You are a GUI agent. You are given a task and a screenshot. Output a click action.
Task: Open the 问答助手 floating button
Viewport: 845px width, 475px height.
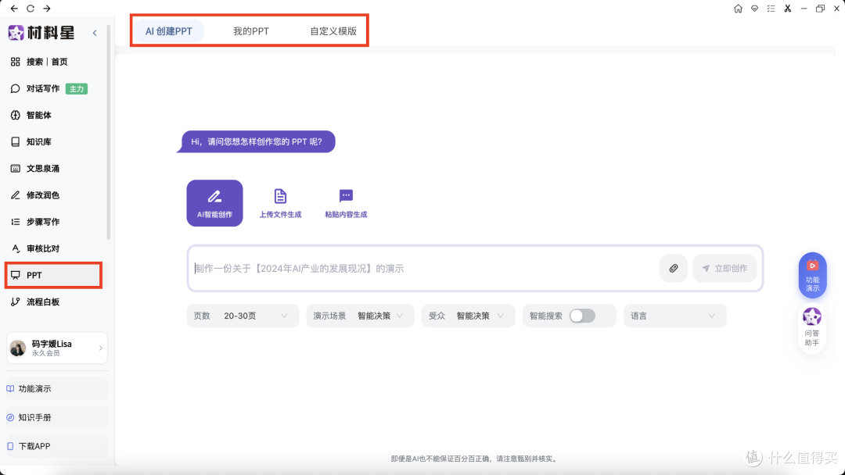(811, 328)
